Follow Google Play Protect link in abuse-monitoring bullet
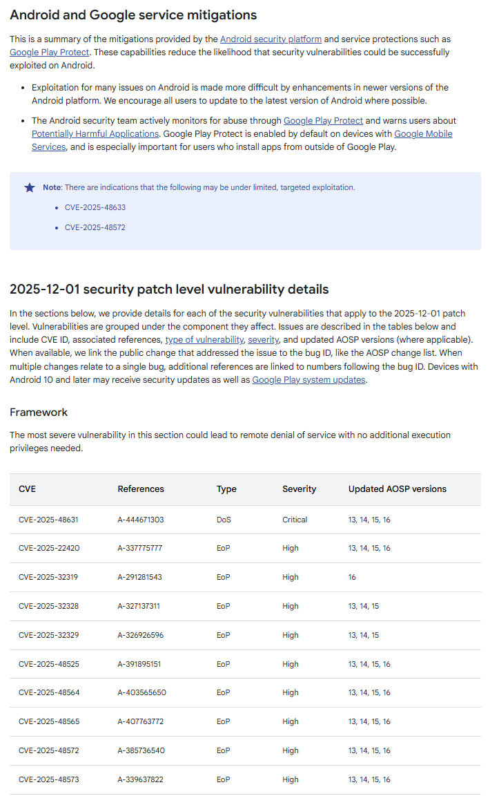Viewport: 490px width, 796px height. coord(323,120)
